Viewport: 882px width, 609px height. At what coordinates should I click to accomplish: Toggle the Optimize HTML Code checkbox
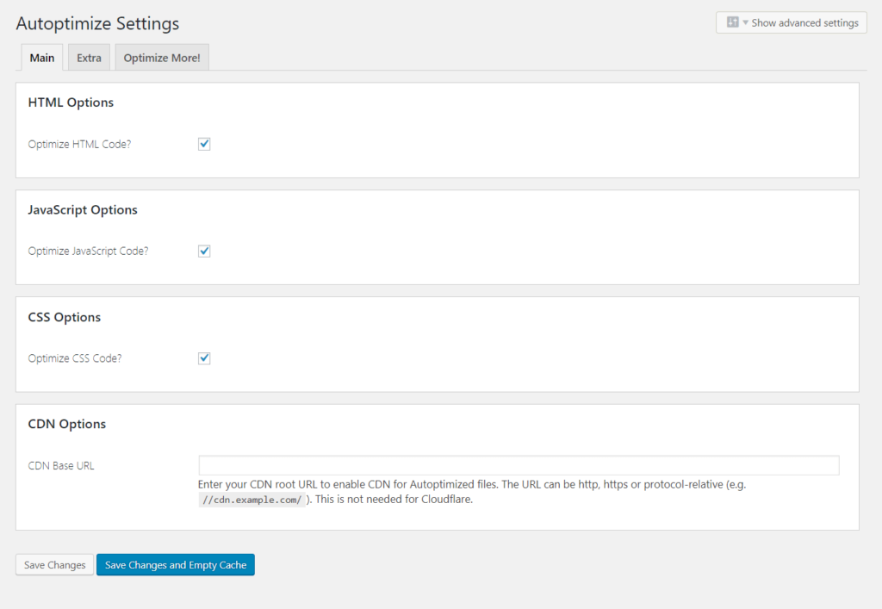204,144
